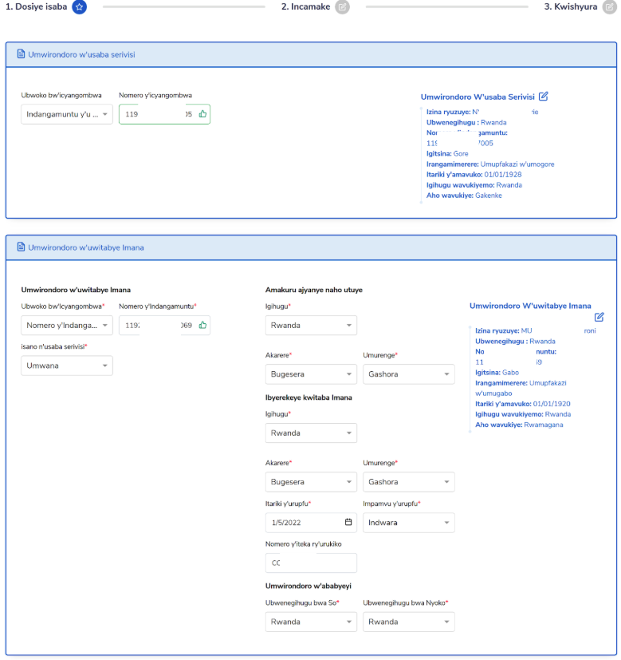Edit Umwirondoro W'usaba Serivisi details

pos(543,97)
